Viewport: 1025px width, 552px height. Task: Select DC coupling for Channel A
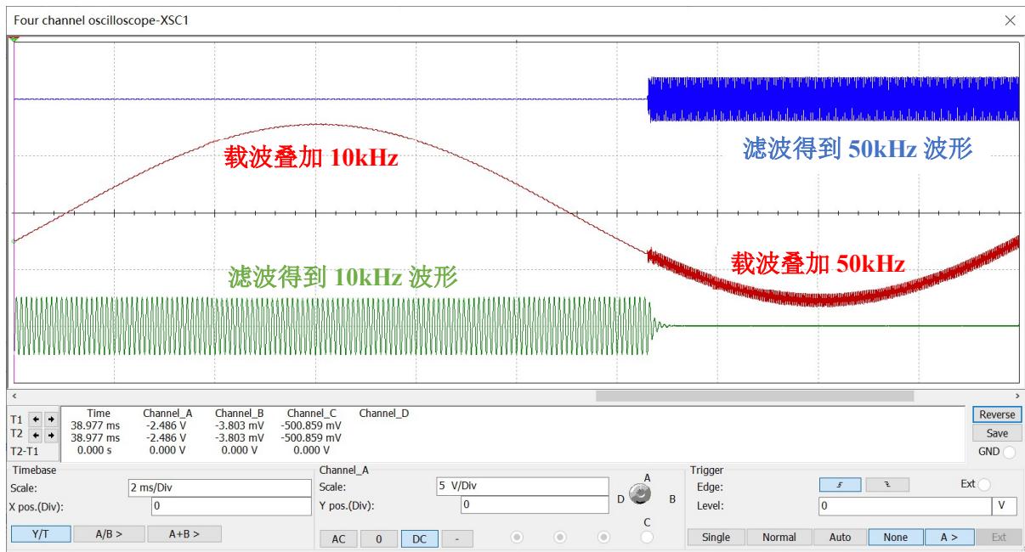coord(419,538)
